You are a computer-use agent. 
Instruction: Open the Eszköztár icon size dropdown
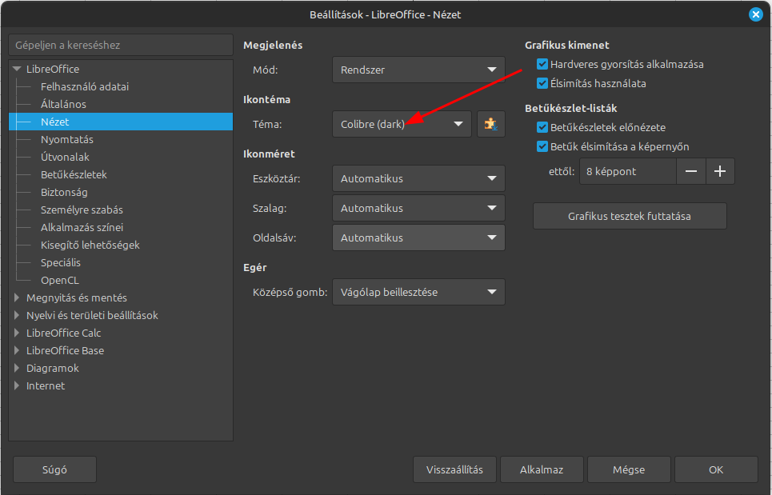(x=418, y=178)
